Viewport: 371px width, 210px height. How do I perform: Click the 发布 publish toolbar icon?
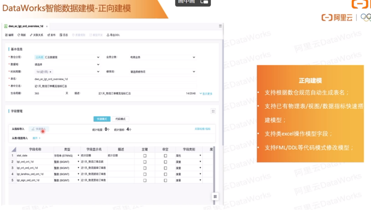point(51,35)
